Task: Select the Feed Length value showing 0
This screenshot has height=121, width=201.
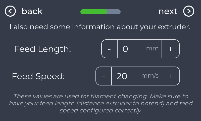Action: click(x=125, y=49)
